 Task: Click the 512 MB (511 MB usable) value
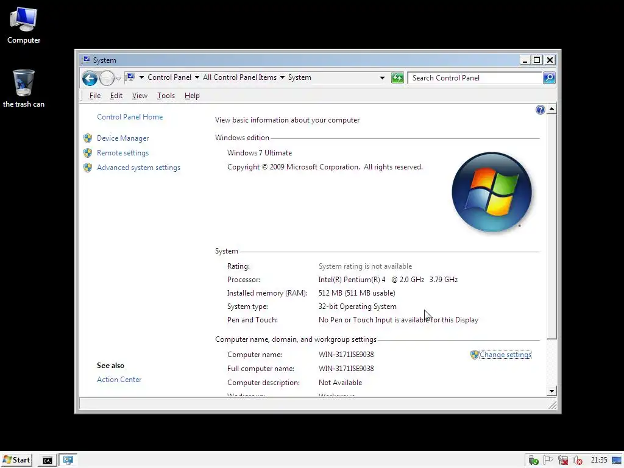point(357,293)
